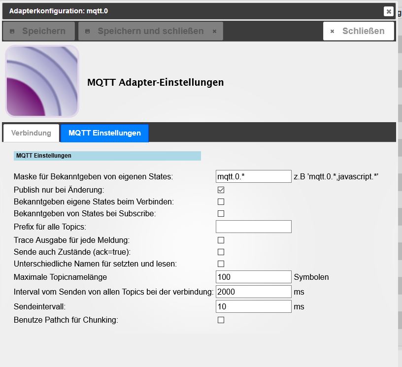
Task: Click the MQTT adapter logo image
Action: click(42, 81)
